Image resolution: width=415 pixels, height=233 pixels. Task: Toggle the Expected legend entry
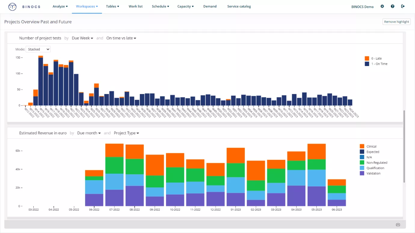370,152
